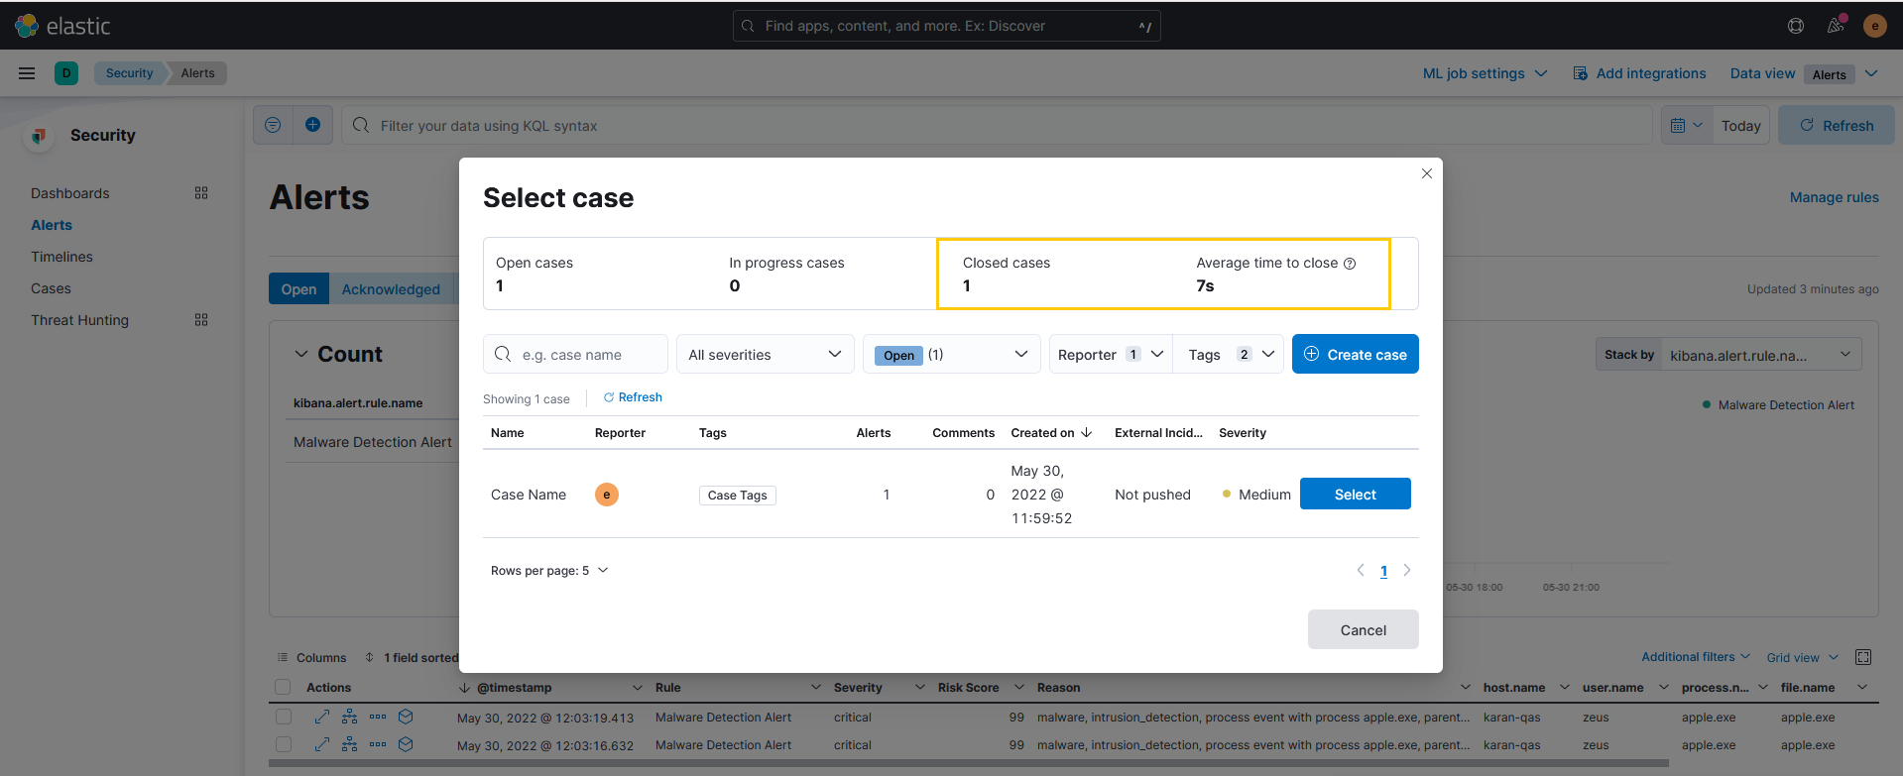Click the add filter plus icon

[x=312, y=125]
